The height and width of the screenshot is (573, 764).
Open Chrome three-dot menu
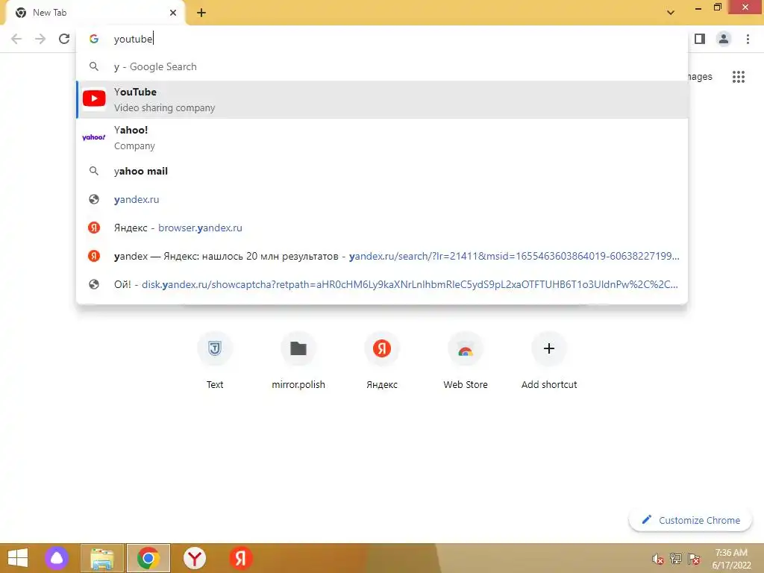coord(748,39)
